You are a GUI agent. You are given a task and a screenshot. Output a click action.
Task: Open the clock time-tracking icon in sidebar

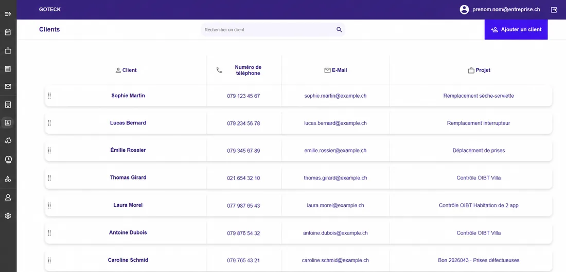click(x=8, y=159)
